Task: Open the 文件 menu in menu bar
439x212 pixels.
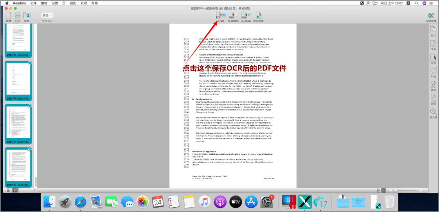Action: point(33,3)
